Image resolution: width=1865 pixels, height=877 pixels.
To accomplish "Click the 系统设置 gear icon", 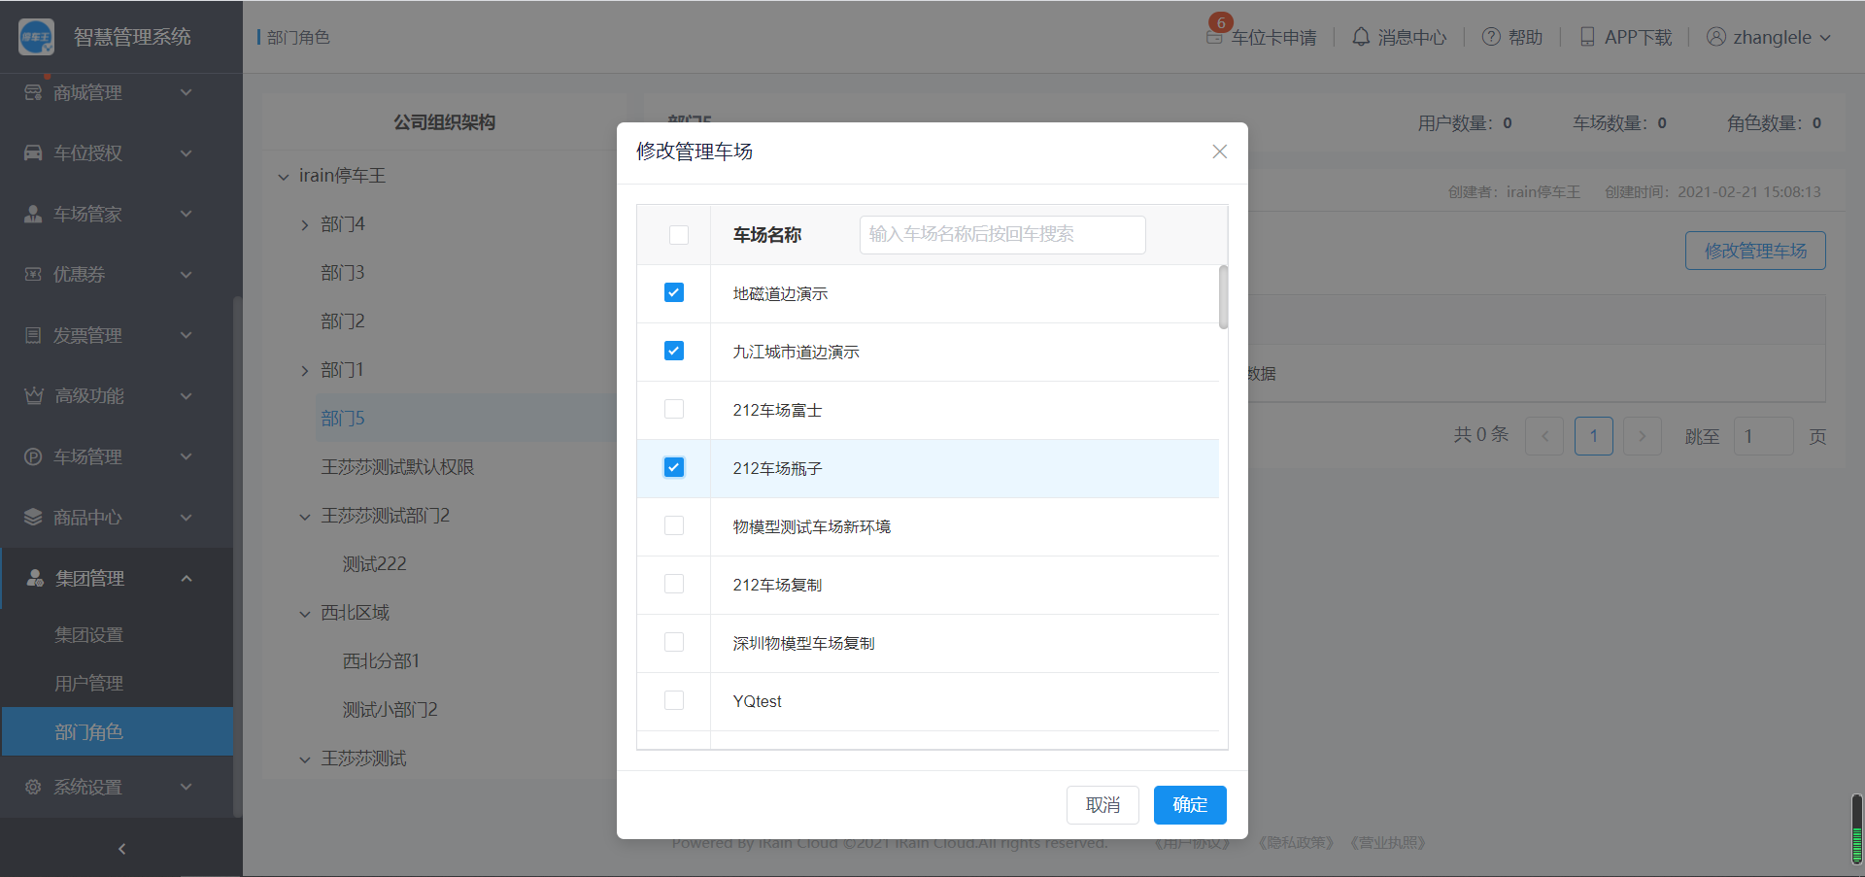I will coord(33,787).
